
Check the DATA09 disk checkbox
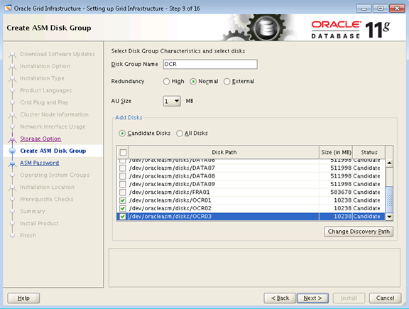point(123,184)
